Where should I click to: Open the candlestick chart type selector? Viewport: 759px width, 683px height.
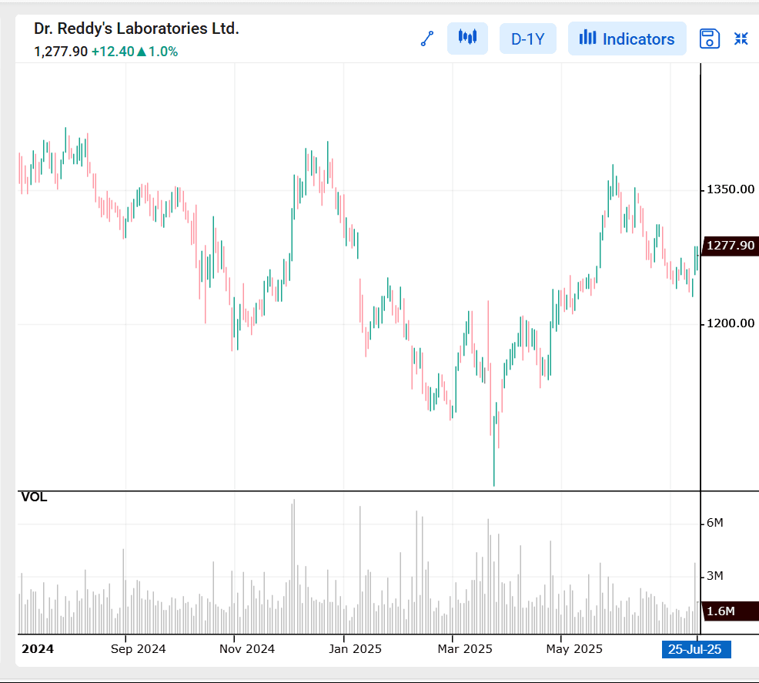(467, 39)
